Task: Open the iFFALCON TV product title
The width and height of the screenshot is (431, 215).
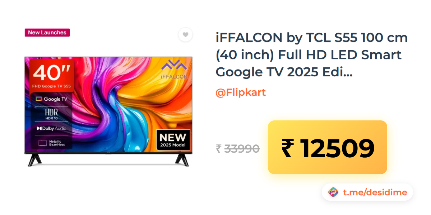Action: 311,55
